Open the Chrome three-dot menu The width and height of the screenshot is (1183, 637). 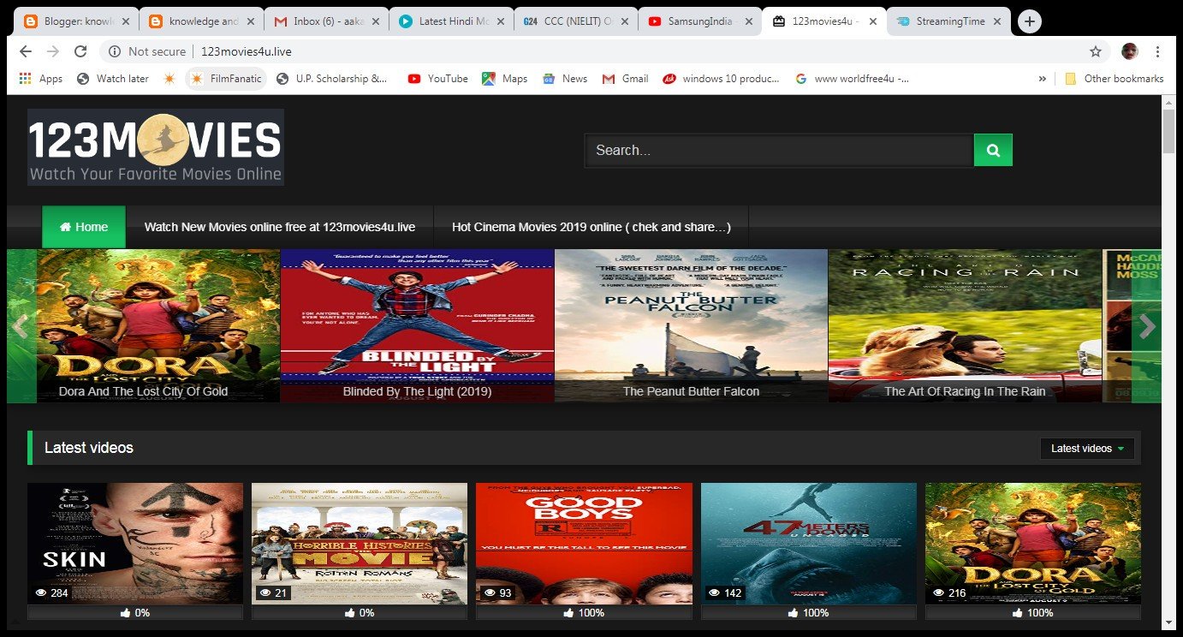(1158, 51)
